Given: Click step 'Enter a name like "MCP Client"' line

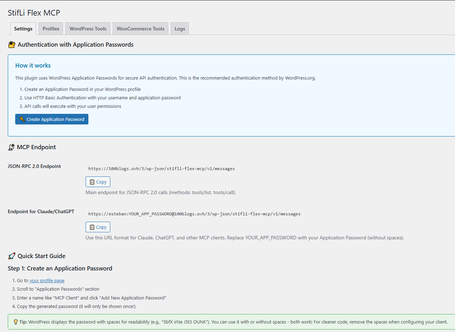Looking at the screenshot, I should pos(92,298).
